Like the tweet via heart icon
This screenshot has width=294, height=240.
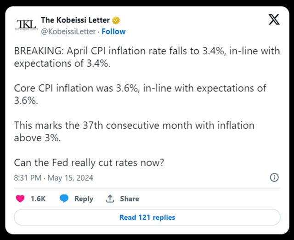point(20,199)
